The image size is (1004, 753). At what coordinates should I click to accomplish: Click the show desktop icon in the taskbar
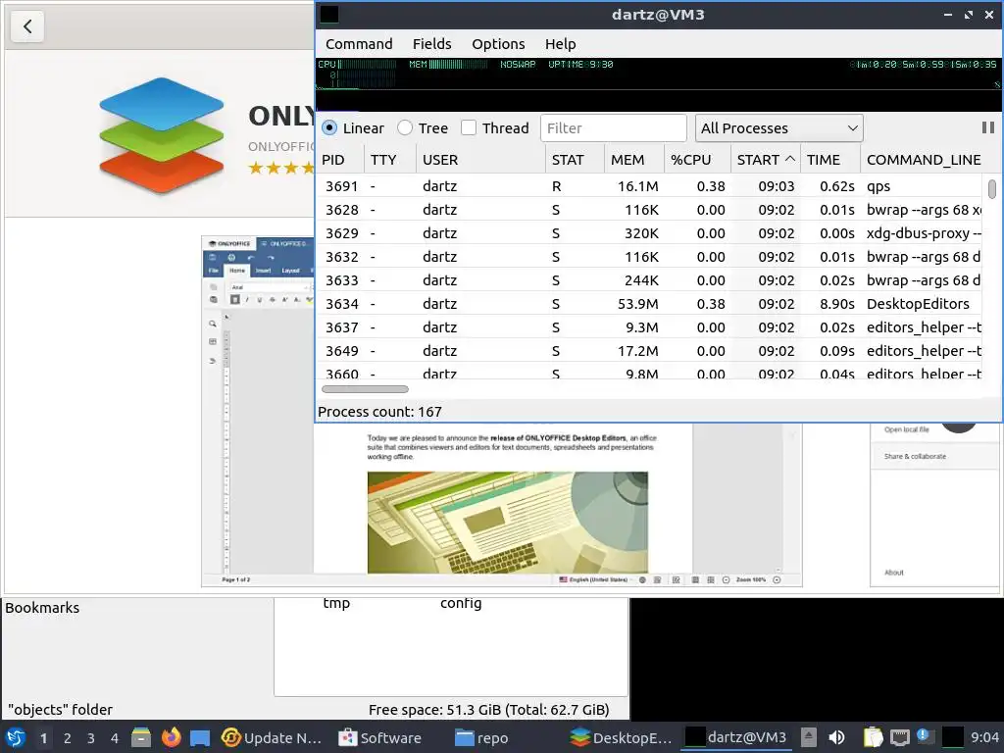coord(200,737)
